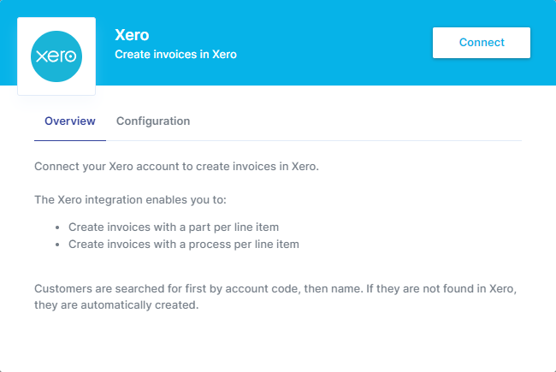Select bullet "Create invoices with a process per line item"

tap(184, 245)
